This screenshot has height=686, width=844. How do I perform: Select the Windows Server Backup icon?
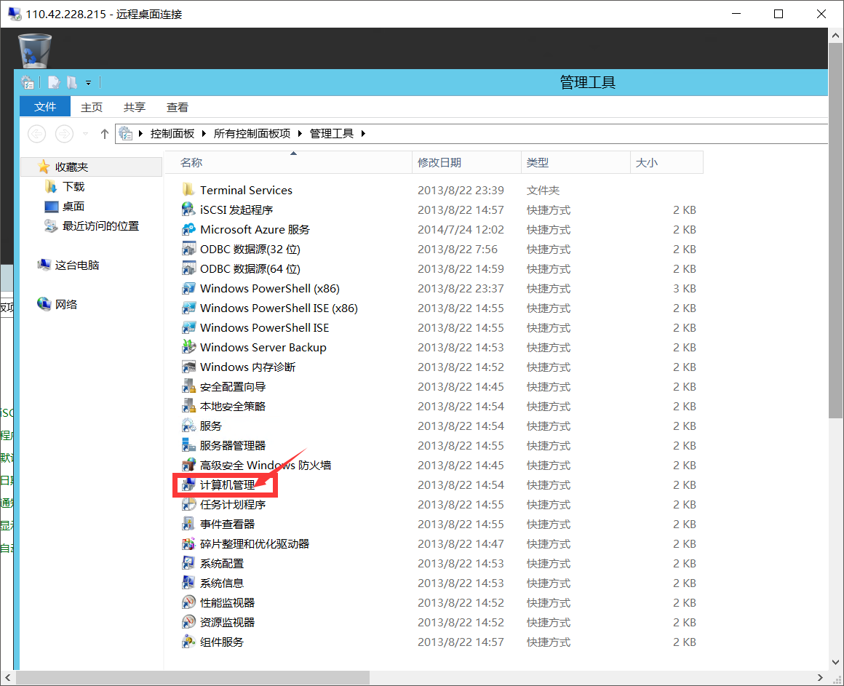(x=188, y=347)
